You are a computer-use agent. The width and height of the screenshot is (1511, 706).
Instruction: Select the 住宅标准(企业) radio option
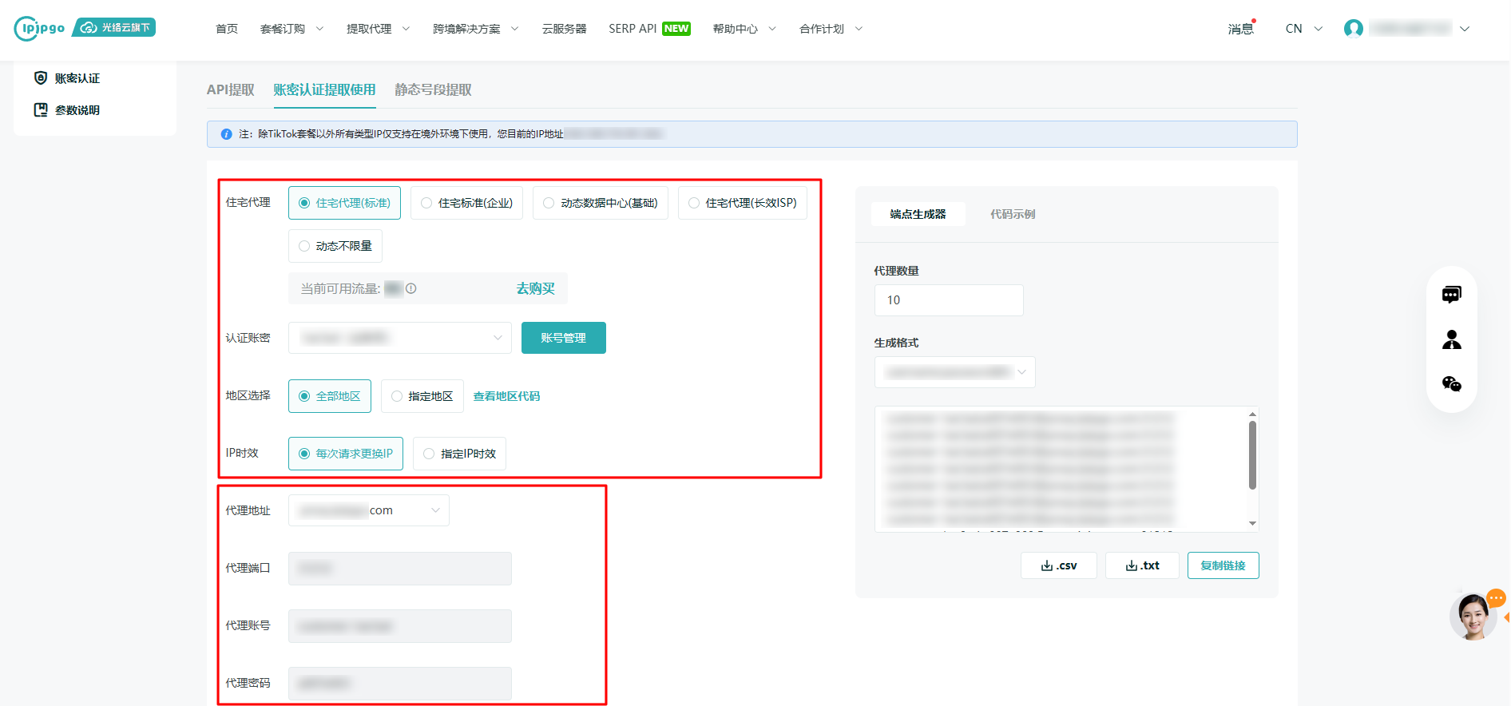(x=466, y=203)
